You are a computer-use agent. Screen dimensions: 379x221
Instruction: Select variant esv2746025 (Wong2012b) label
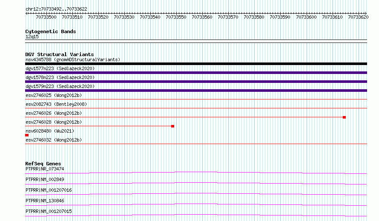[54, 95]
